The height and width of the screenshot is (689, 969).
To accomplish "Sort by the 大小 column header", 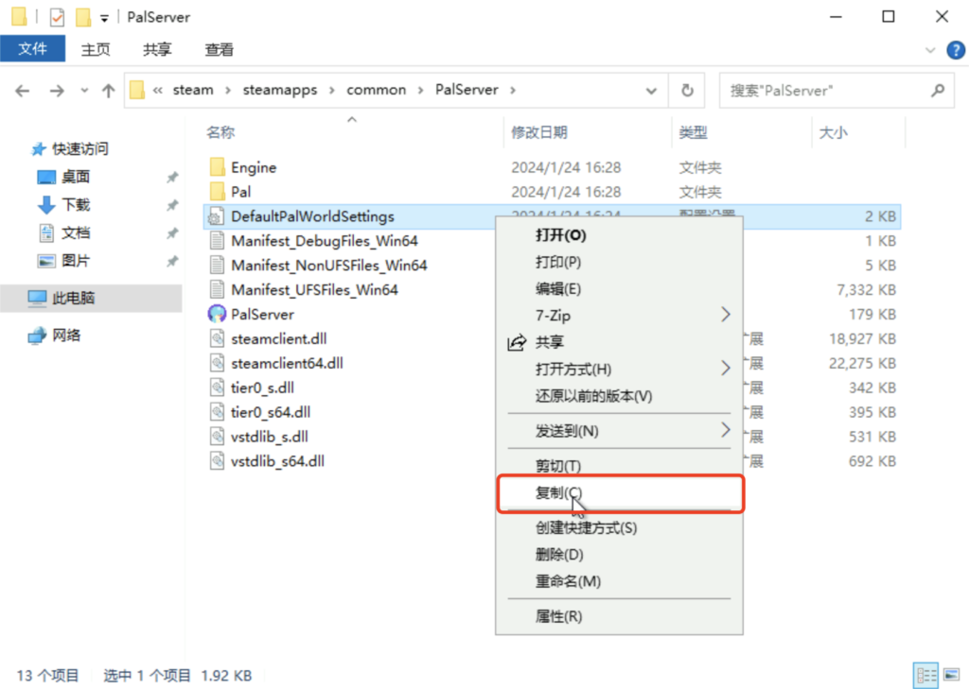I will 833,132.
